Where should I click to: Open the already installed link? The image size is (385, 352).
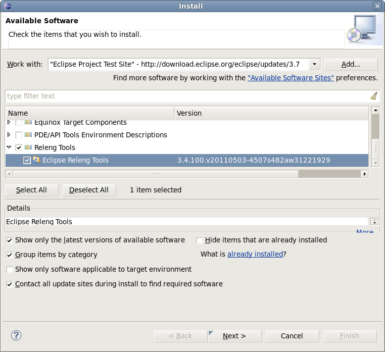255,254
